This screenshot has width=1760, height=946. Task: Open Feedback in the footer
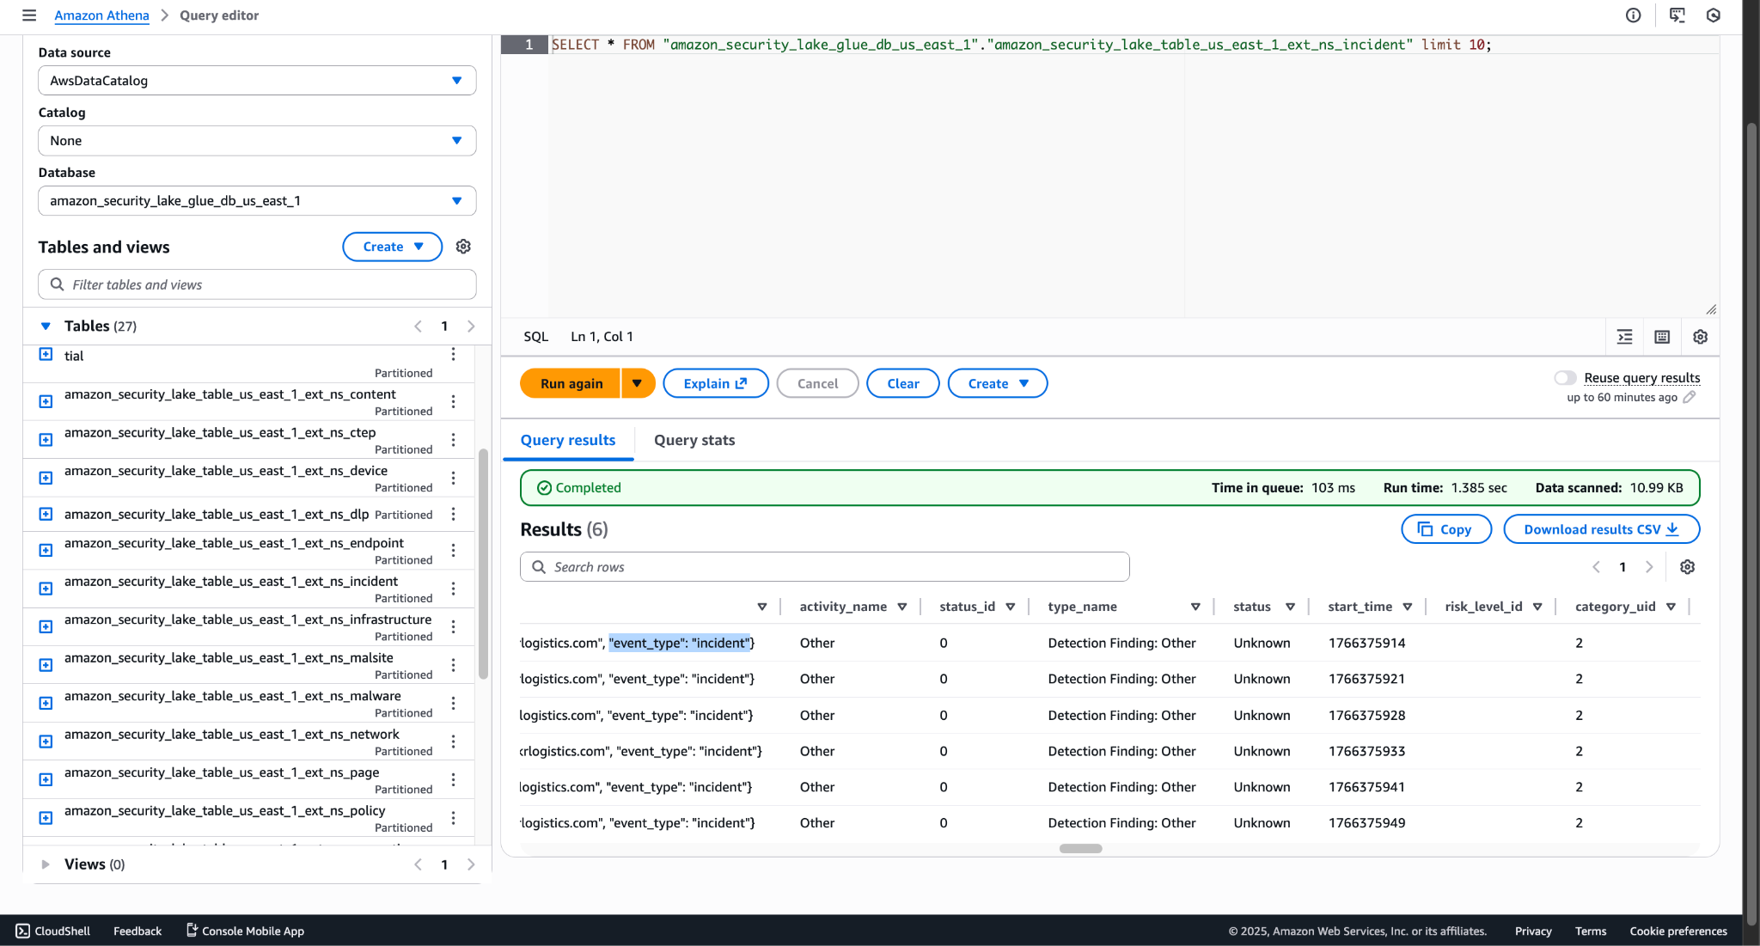click(137, 931)
